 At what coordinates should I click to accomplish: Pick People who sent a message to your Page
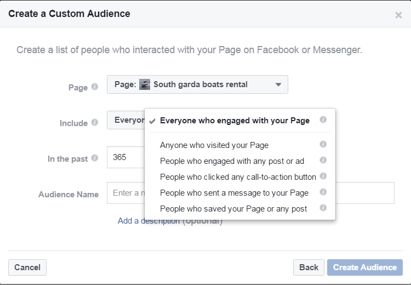(239, 193)
